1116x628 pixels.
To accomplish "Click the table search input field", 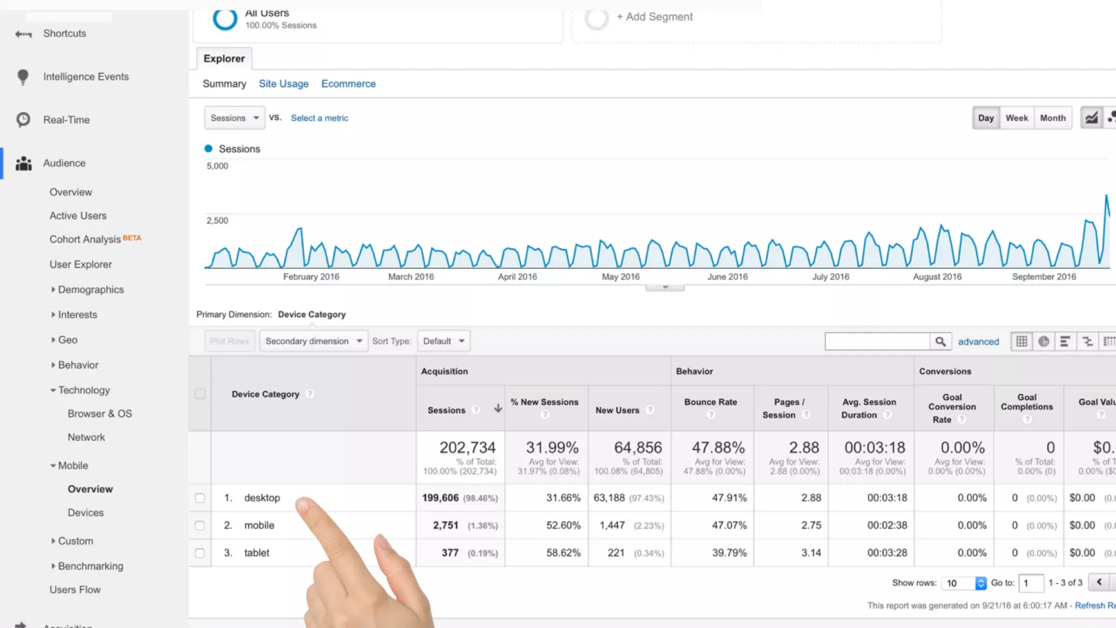I will coord(877,341).
